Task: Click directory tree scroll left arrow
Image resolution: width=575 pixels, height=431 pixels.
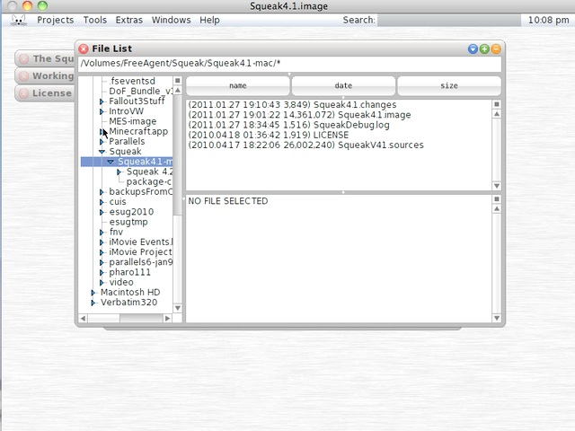Action: click(84, 319)
